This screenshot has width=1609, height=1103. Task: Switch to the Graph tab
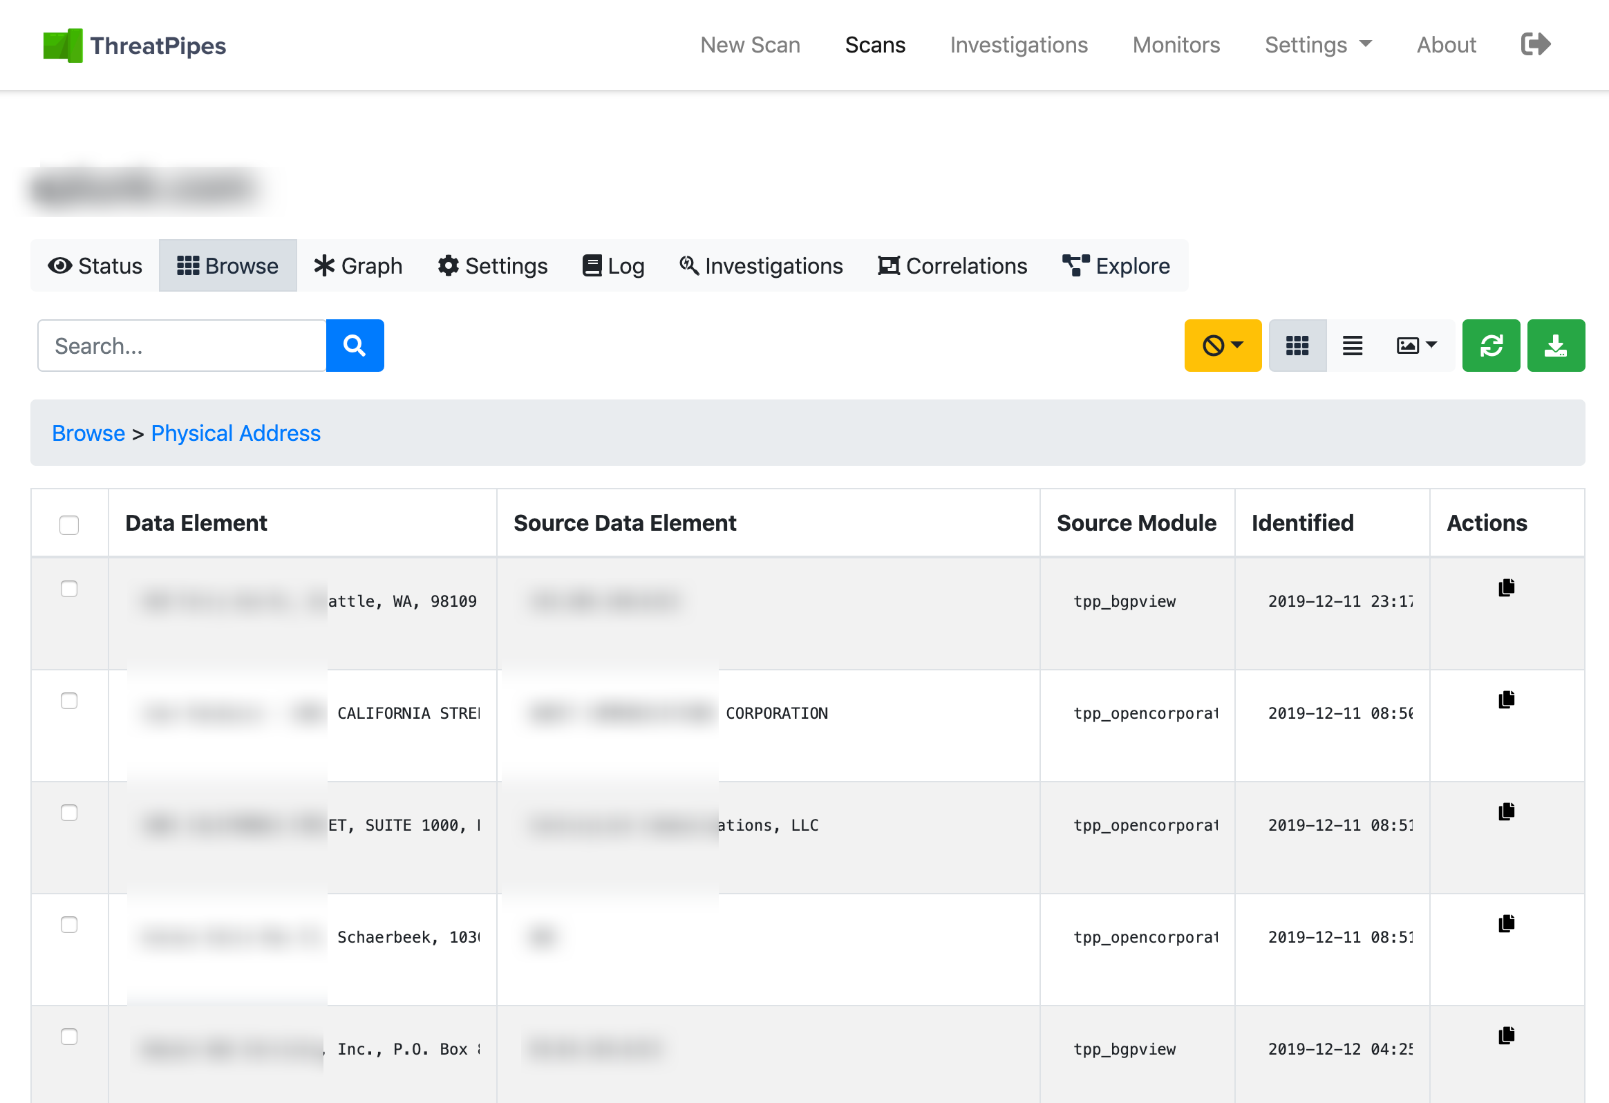358,266
